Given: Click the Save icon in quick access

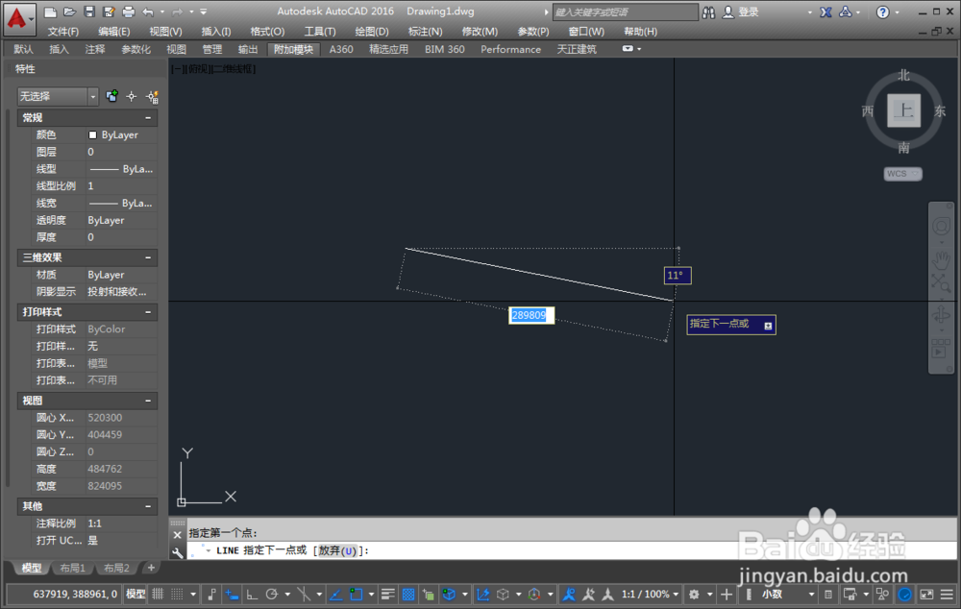Looking at the screenshot, I should pos(89,12).
